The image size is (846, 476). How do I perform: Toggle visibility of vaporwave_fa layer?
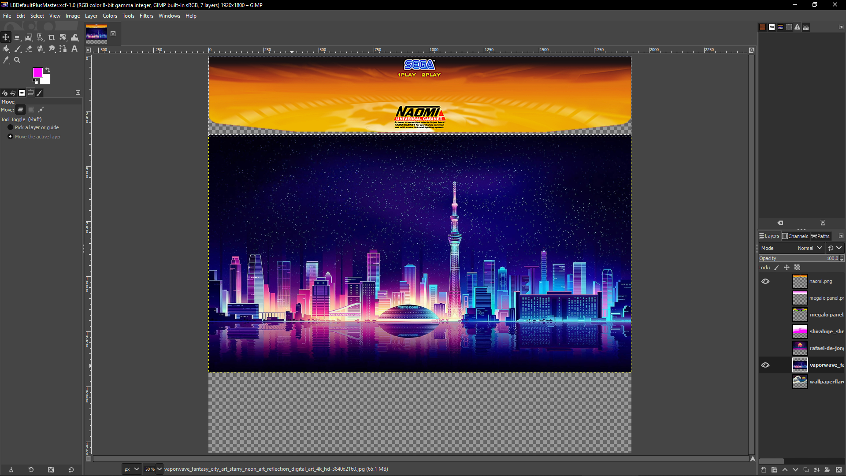pos(765,365)
